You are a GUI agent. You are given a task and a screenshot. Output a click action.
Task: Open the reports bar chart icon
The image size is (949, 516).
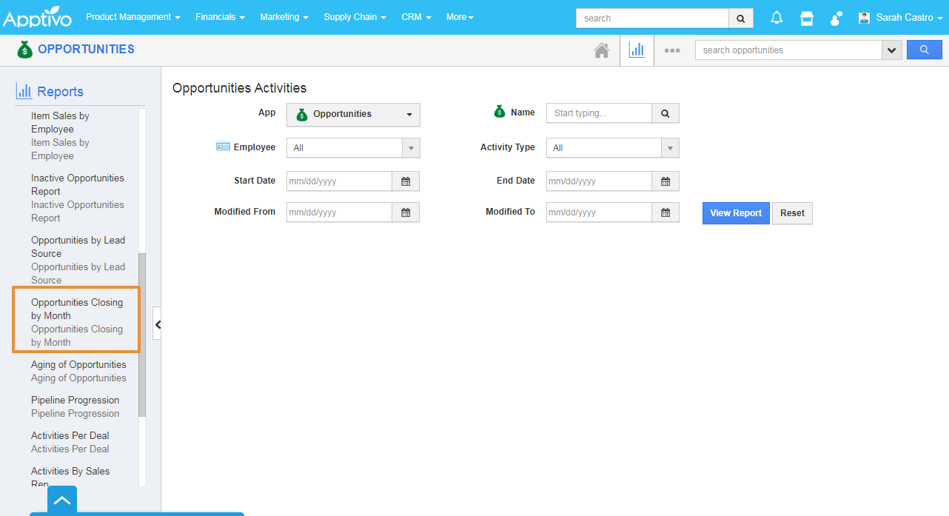(x=637, y=50)
